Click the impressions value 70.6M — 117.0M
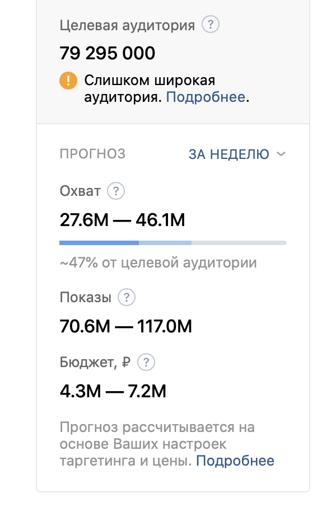The width and height of the screenshot is (336, 507). click(125, 326)
